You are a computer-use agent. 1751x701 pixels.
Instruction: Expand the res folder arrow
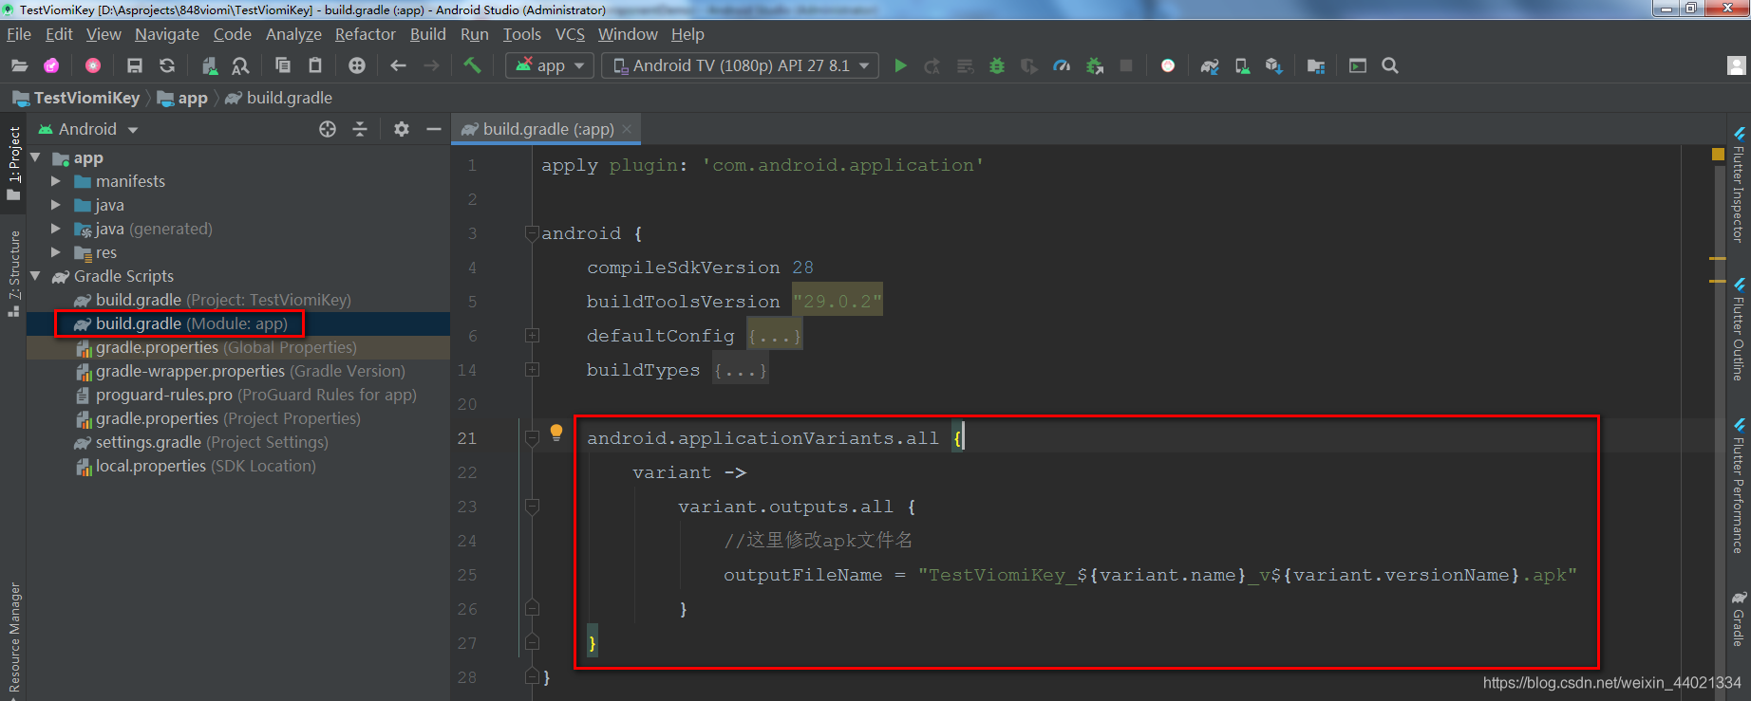tap(56, 252)
